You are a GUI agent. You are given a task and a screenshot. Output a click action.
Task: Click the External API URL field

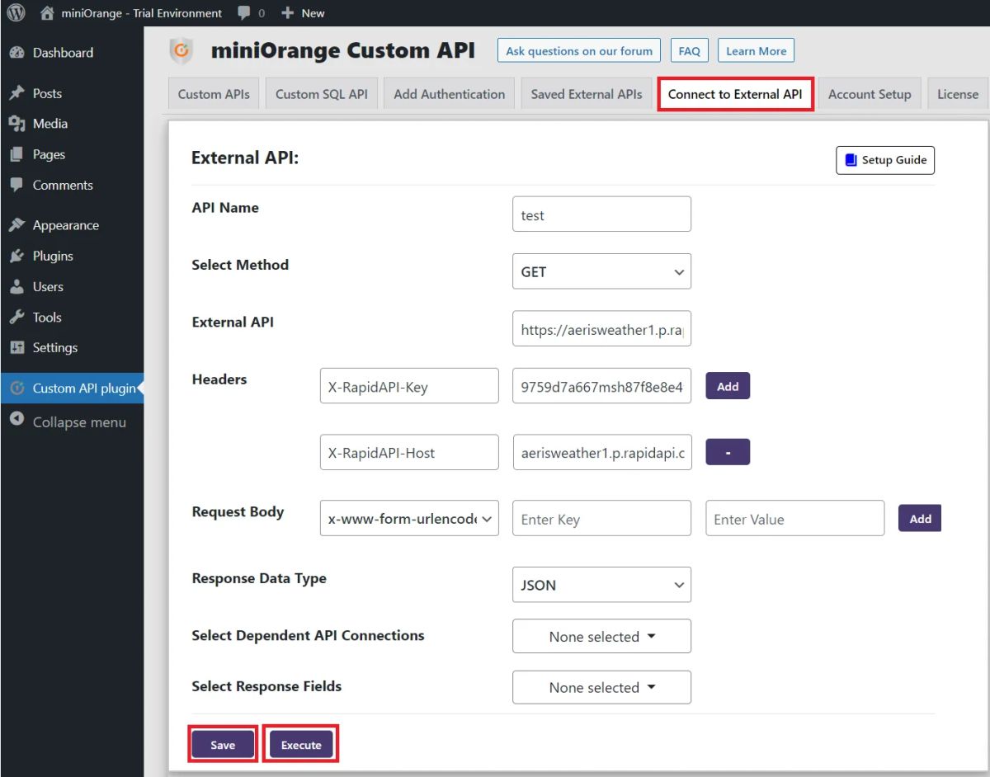(x=601, y=328)
